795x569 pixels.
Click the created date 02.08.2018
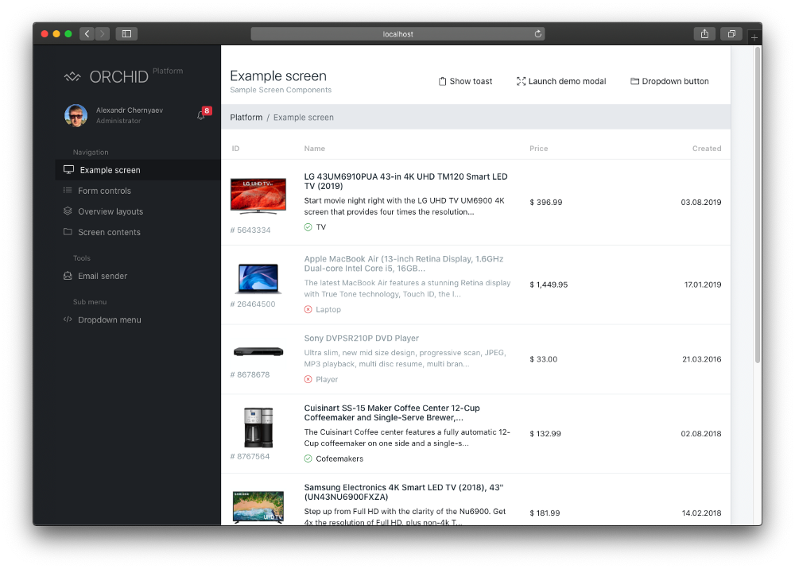tap(700, 434)
